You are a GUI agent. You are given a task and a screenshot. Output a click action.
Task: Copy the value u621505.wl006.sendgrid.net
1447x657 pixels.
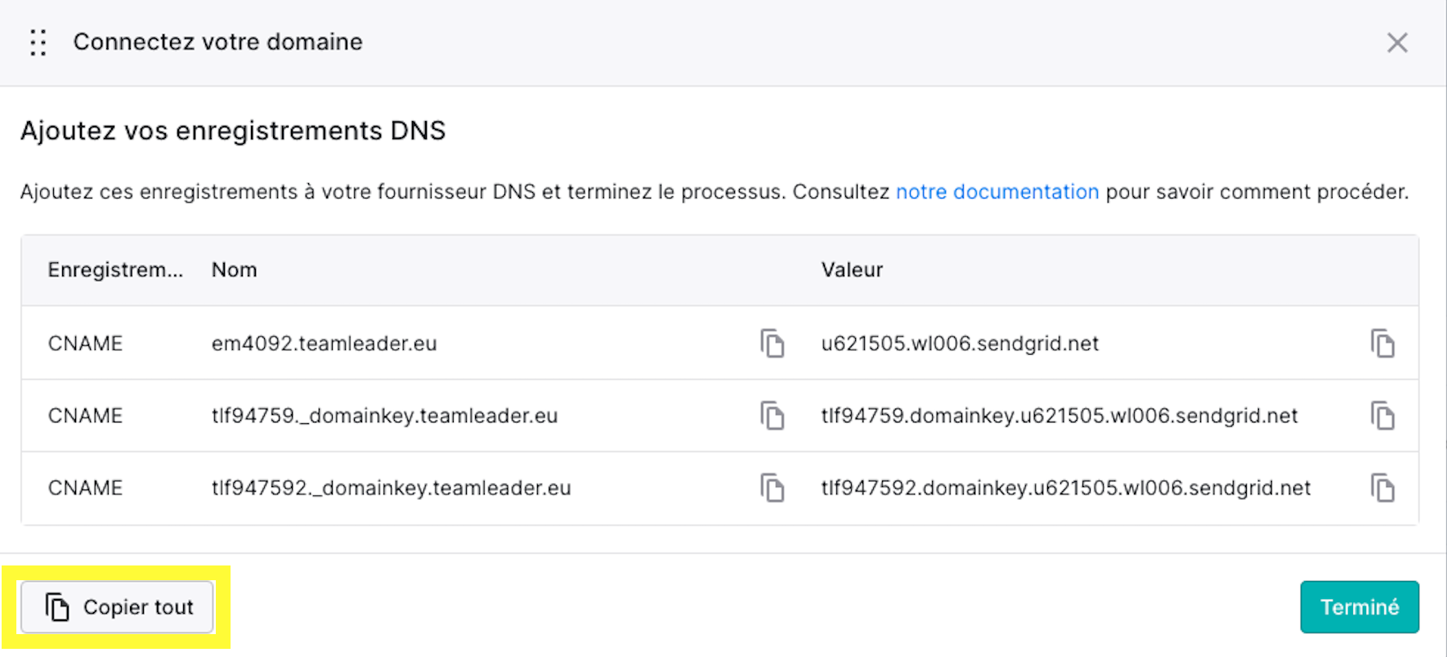1382,343
